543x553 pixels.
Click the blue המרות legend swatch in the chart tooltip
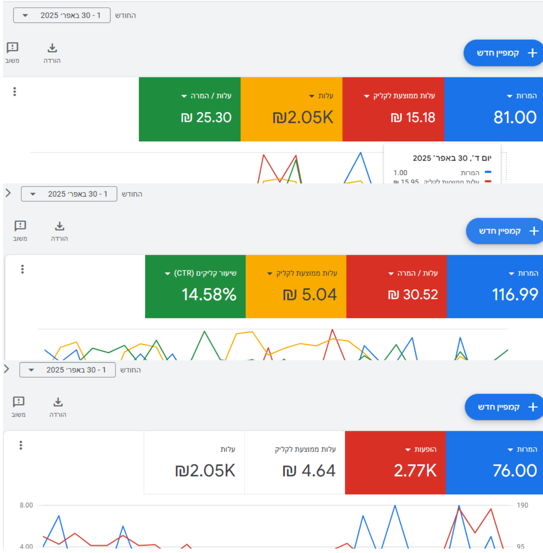point(488,172)
